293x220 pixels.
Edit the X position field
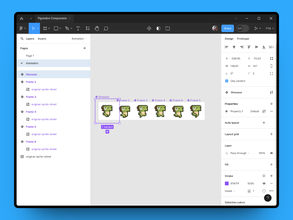(235, 59)
